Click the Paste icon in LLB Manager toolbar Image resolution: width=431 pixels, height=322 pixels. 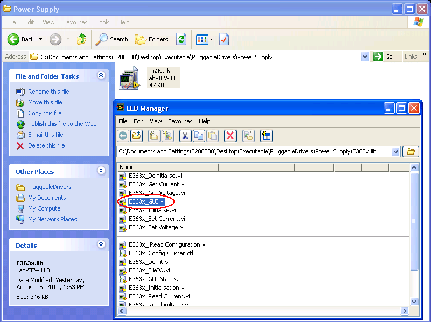click(213, 136)
